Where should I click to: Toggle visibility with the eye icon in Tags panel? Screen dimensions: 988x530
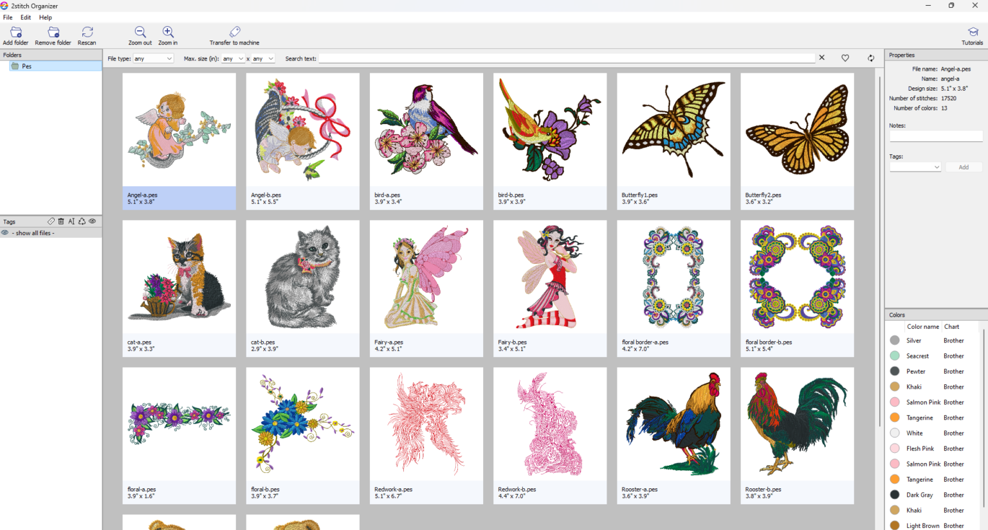92,221
